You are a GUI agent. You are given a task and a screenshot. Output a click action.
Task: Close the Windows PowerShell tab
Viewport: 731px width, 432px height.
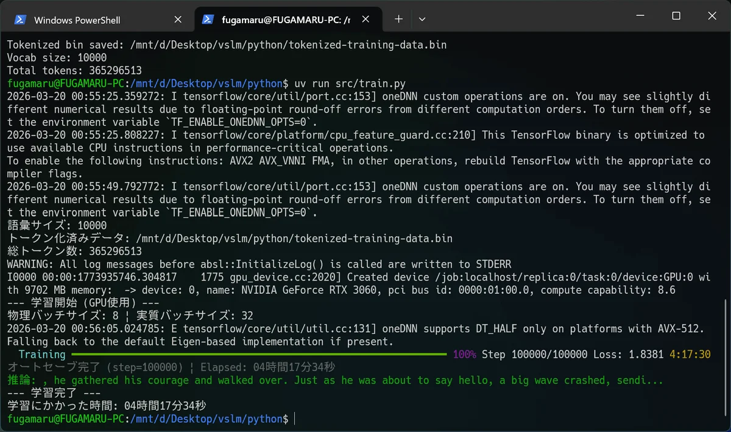point(178,19)
